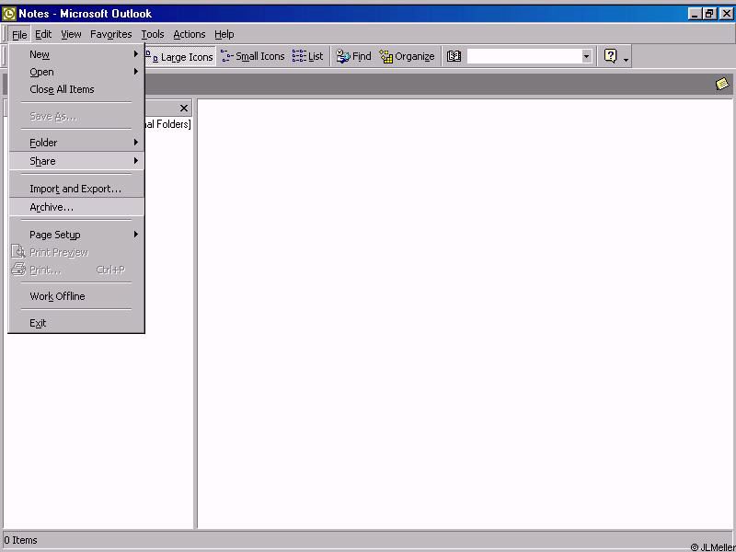Open the Tools menu
736x552 pixels.
(x=153, y=34)
